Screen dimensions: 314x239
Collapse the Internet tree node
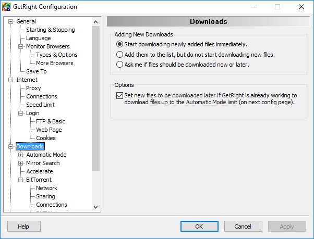click(x=10, y=80)
